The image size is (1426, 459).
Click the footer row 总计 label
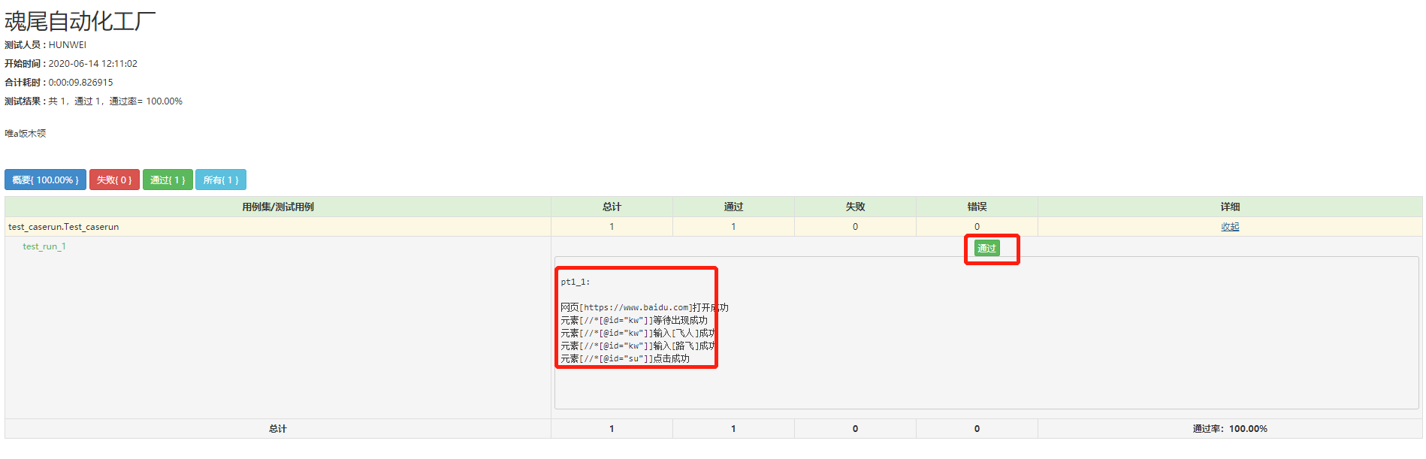(278, 429)
